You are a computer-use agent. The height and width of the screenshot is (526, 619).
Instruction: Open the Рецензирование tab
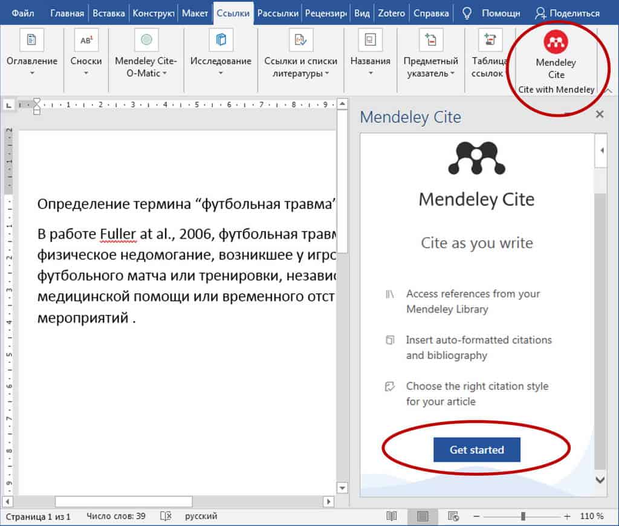coord(326,13)
